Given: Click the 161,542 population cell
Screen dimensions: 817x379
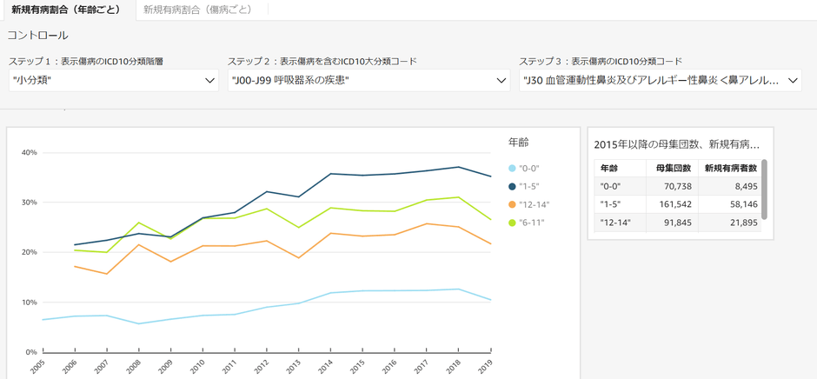Looking at the screenshot, I should 671,204.
